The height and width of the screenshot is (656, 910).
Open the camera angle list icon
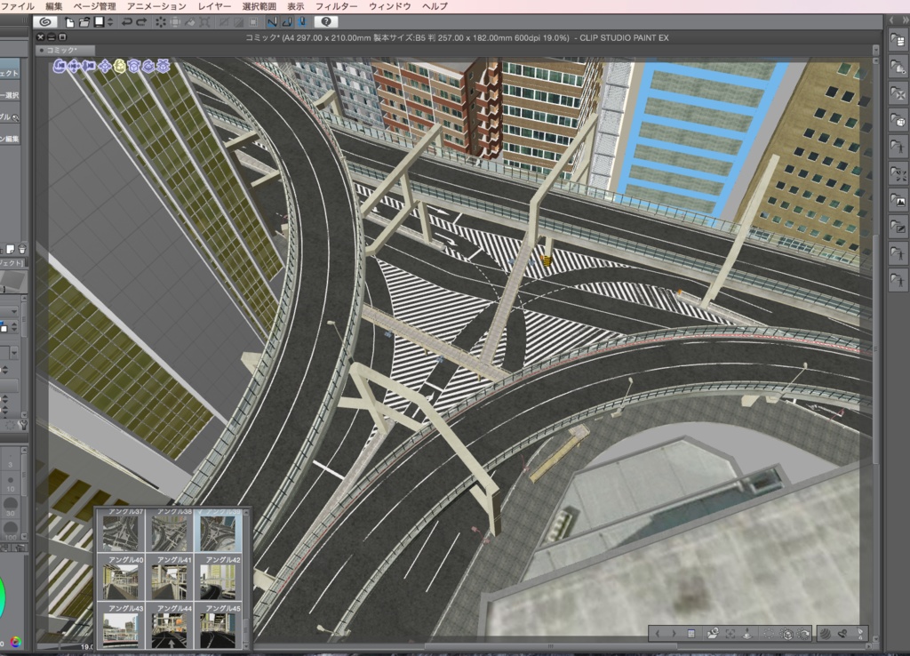pyautogui.click(x=690, y=634)
